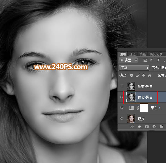166x163 pixels.
Task: Hide the 黑白 1 adjustment layer
Action: click(122, 108)
